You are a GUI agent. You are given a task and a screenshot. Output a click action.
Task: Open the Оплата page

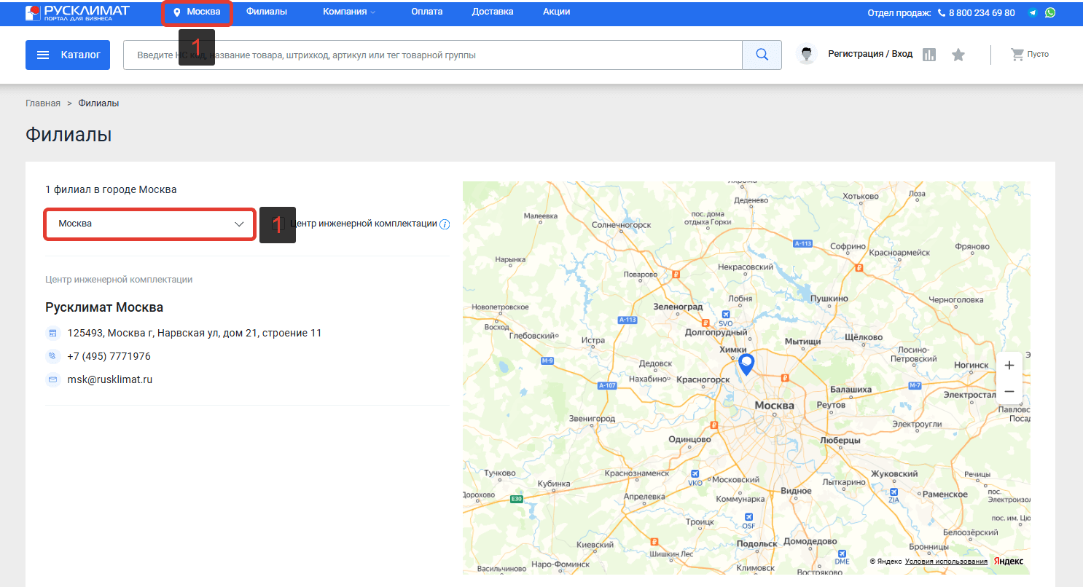(x=426, y=12)
